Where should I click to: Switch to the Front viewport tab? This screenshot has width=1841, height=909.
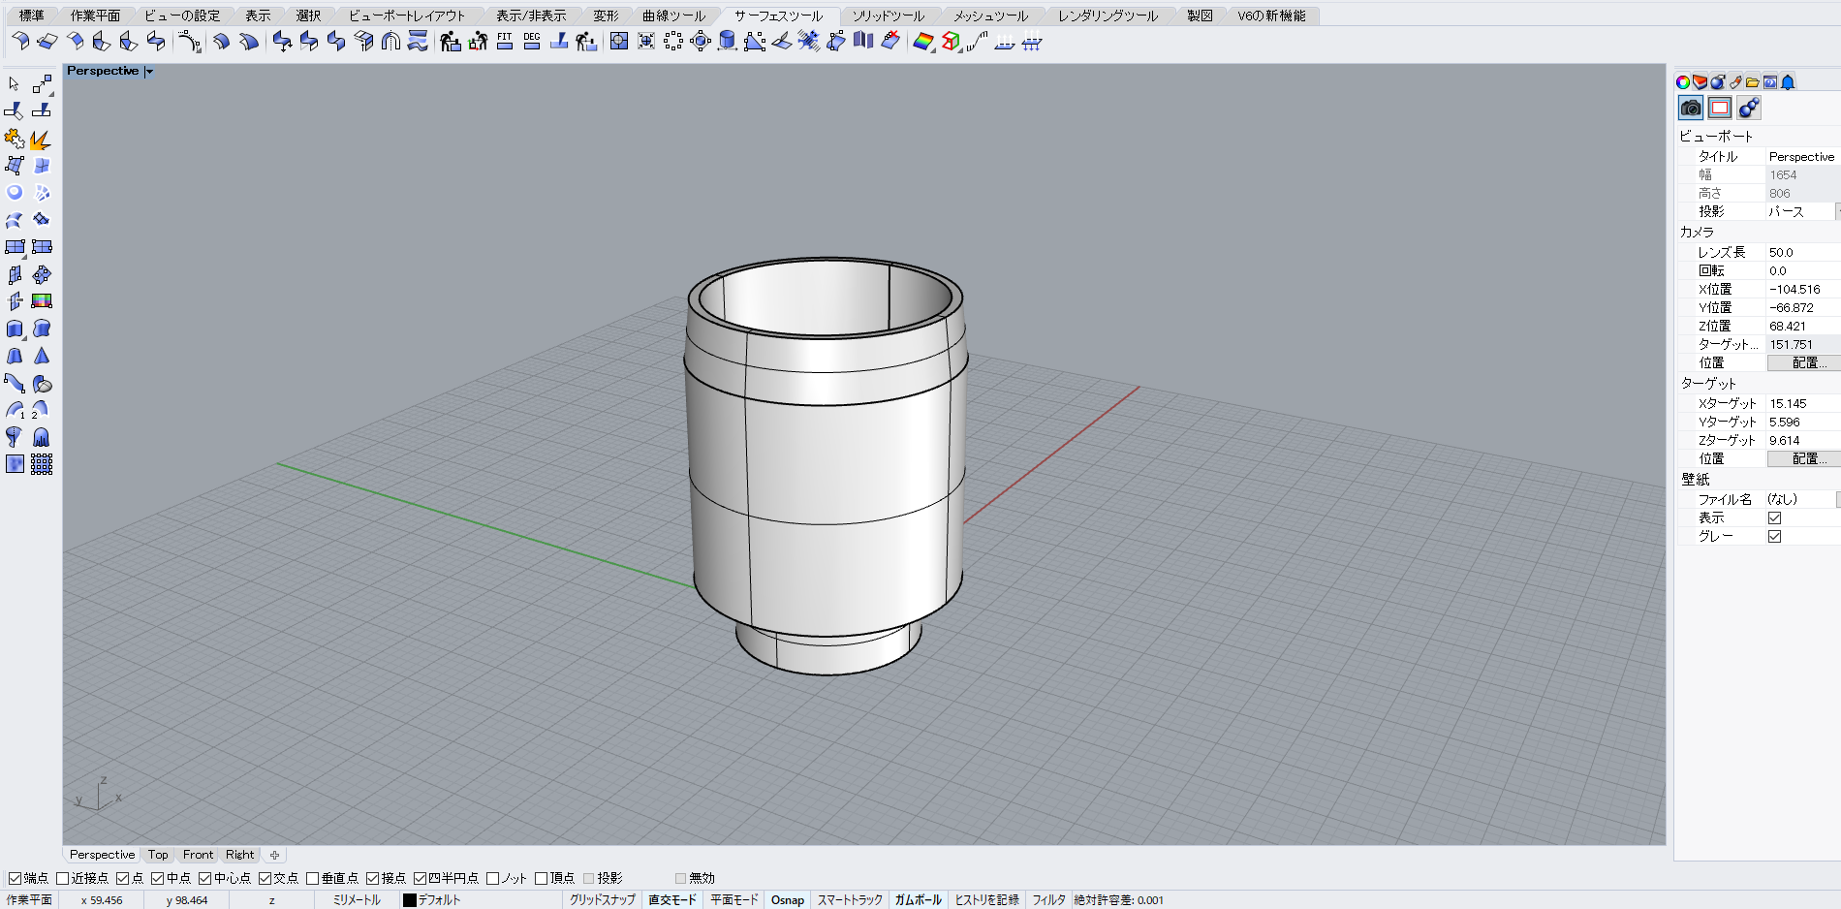point(198,855)
